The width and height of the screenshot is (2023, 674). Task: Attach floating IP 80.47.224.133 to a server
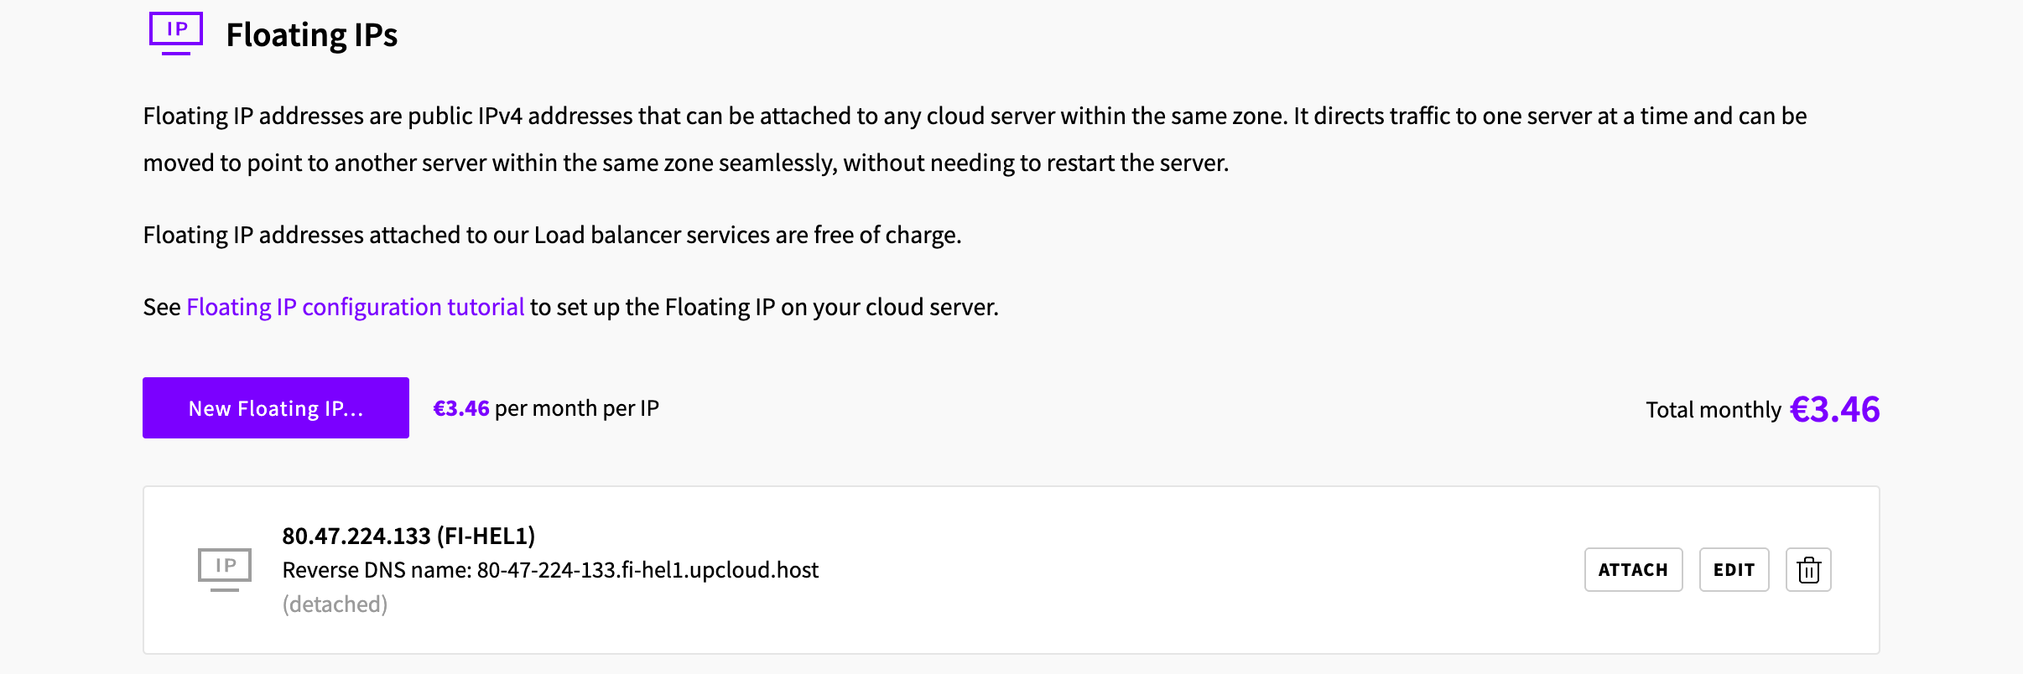[x=1633, y=570]
